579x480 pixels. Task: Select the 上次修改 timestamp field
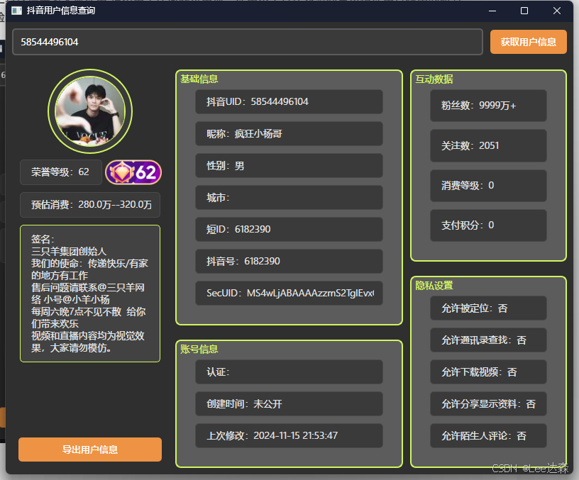coord(289,436)
